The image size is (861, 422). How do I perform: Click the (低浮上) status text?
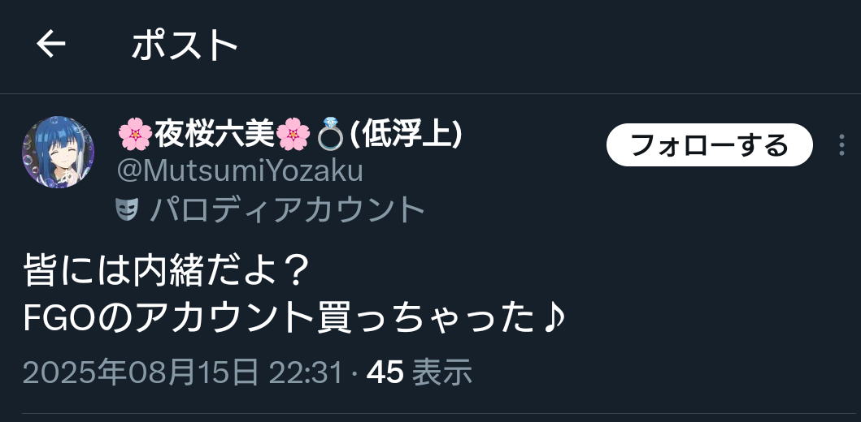(405, 134)
